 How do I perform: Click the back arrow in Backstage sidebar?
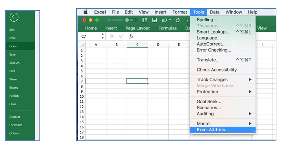tap(14, 17)
